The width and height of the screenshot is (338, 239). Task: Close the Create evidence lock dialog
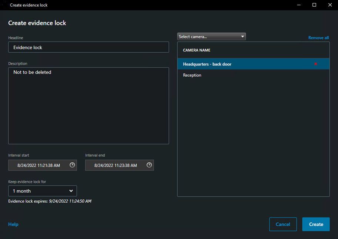click(330, 5)
